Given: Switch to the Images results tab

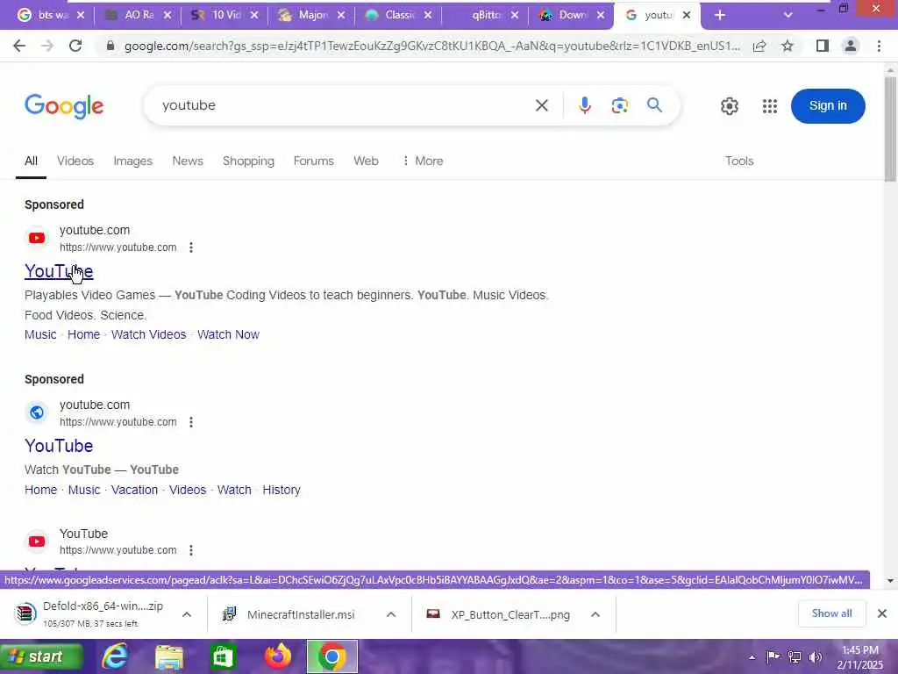Looking at the screenshot, I should coord(133,161).
